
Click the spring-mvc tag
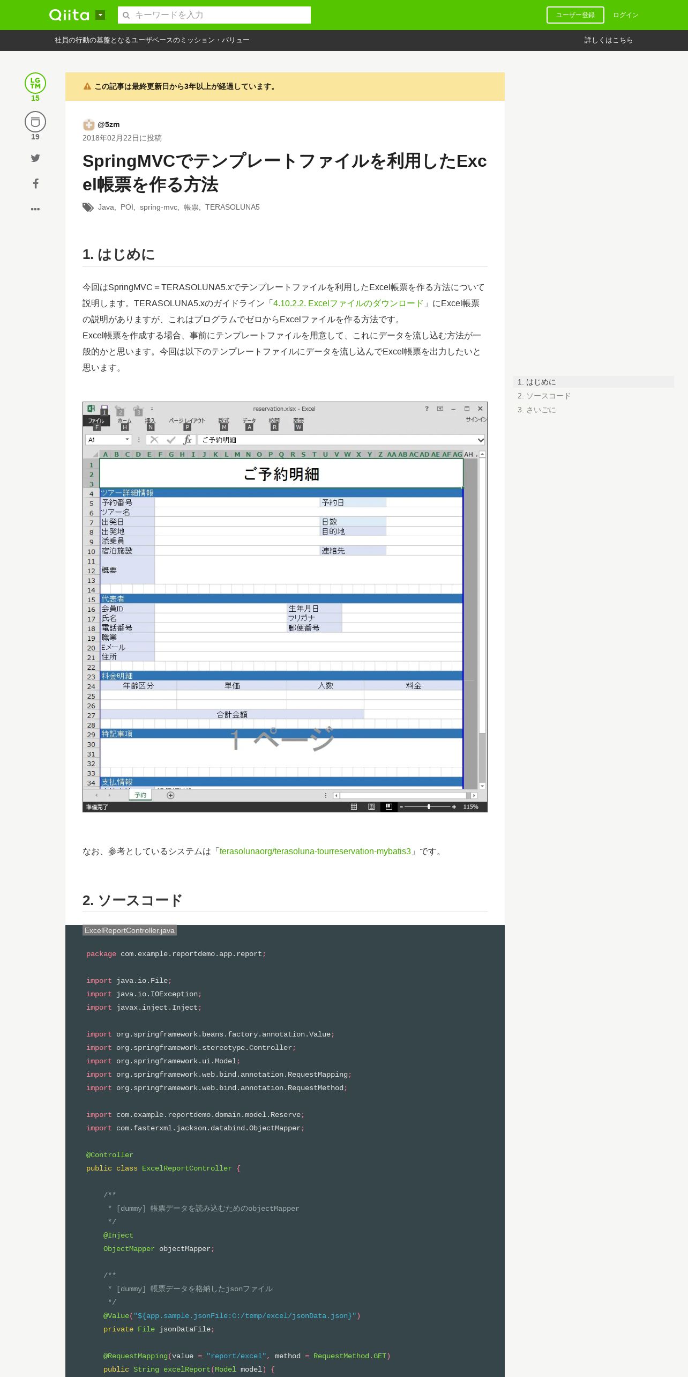tap(158, 207)
